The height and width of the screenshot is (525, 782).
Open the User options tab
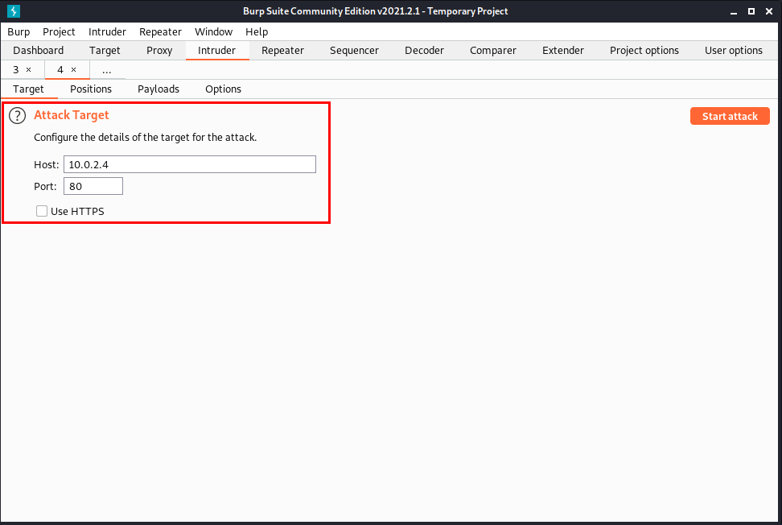733,51
